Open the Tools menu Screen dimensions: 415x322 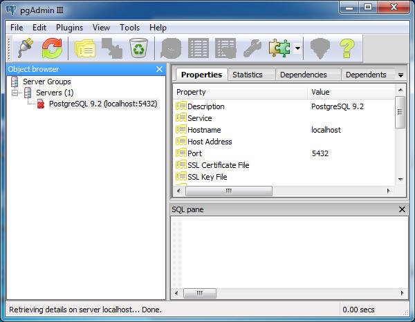(x=130, y=28)
